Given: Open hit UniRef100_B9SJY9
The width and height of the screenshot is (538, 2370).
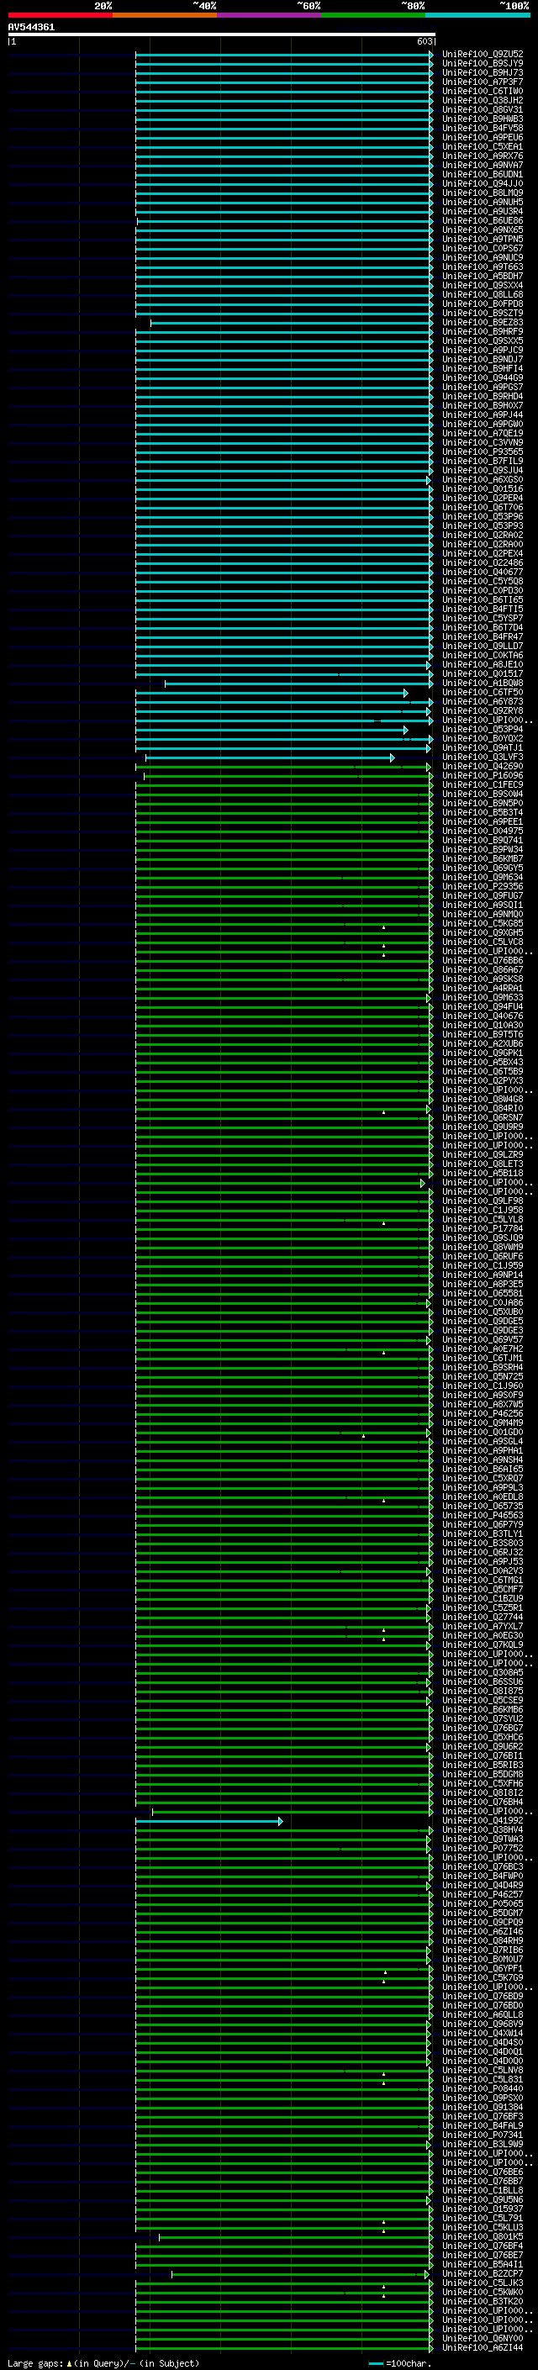Looking at the screenshot, I should coord(483,64).
